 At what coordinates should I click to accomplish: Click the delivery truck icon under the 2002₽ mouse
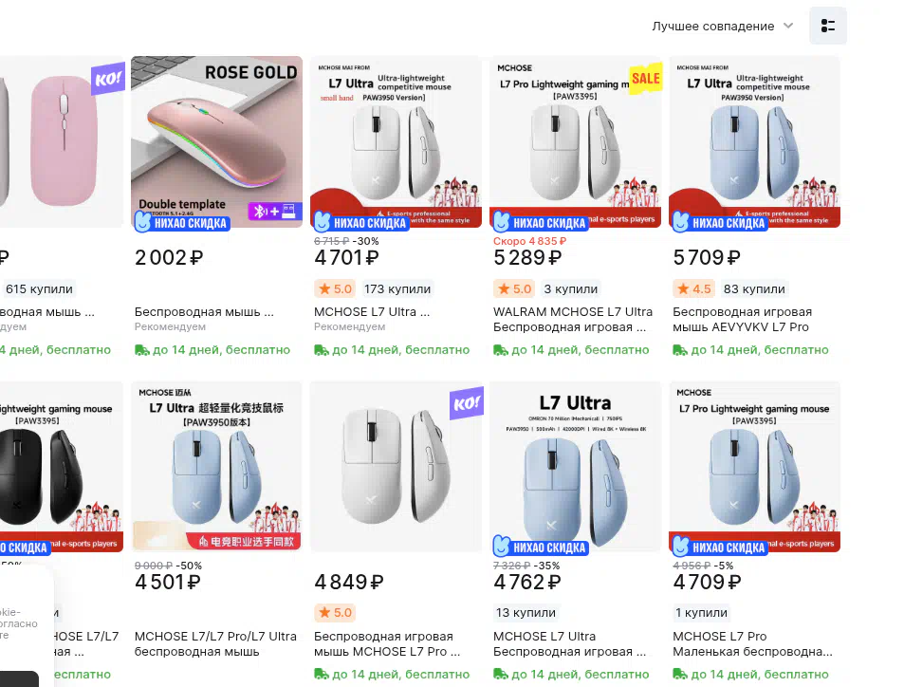[x=142, y=350]
